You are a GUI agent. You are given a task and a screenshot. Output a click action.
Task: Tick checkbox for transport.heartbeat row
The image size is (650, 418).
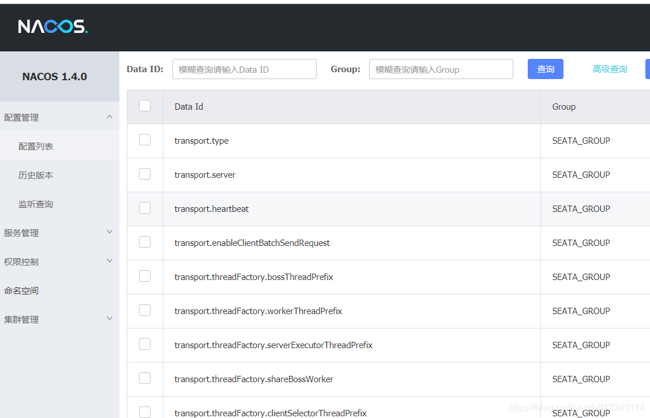coord(145,208)
